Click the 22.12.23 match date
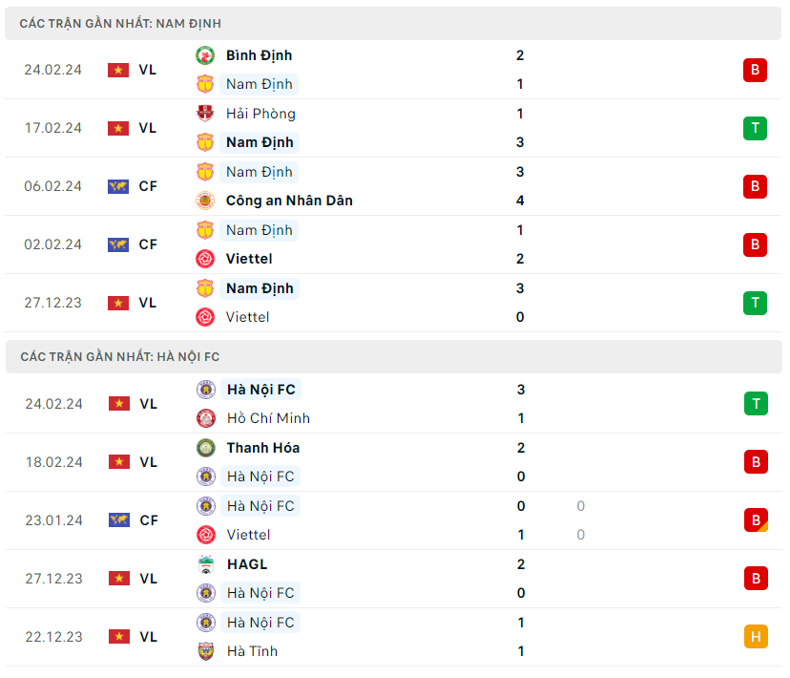790x678 pixels. [x=53, y=636]
